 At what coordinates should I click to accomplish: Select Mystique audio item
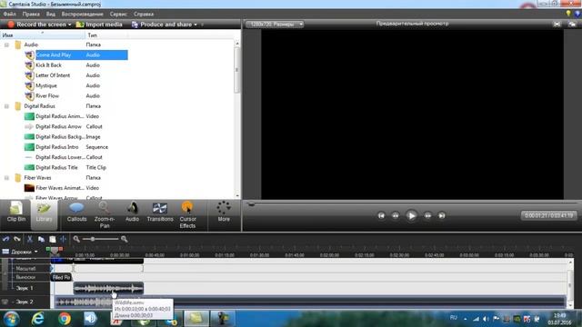46,85
